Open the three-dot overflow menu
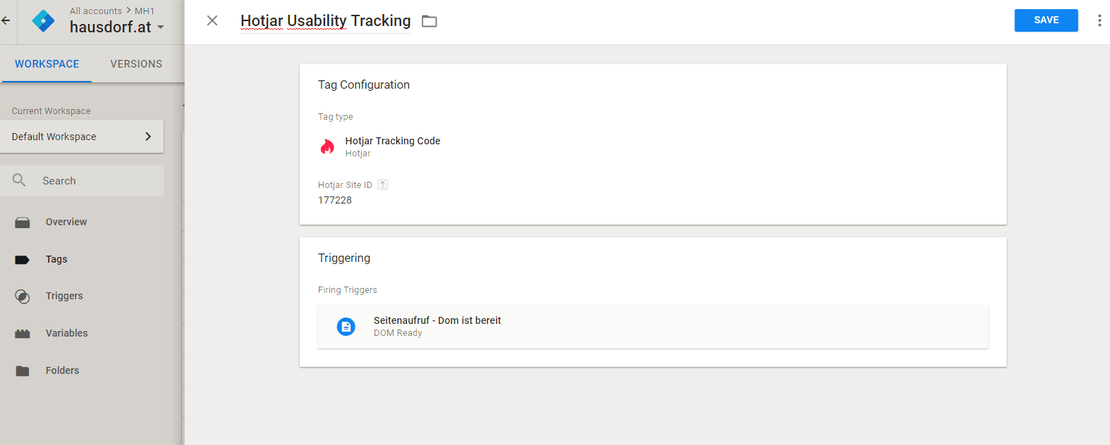Image resolution: width=1110 pixels, height=445 pixels. coord(1099,20)
